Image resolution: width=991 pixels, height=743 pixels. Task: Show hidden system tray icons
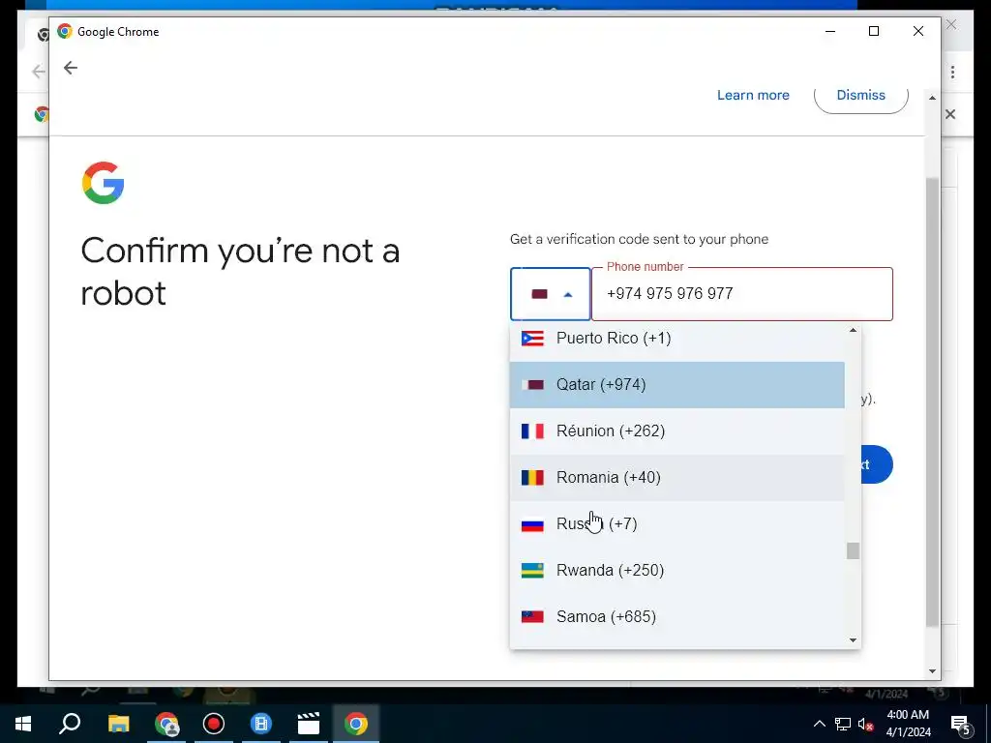819,724
